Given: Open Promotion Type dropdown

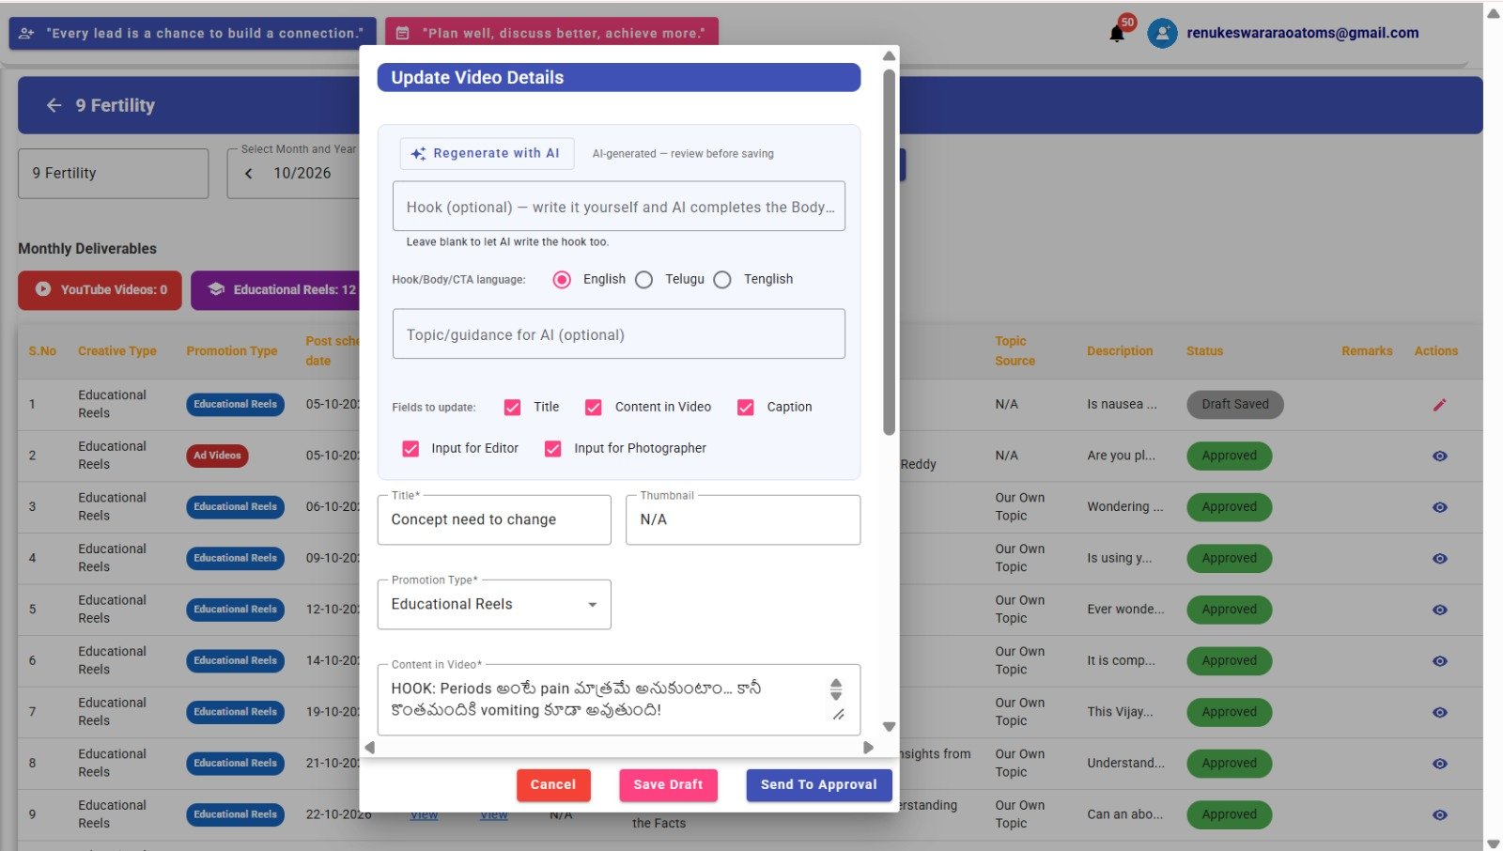Looking at the screenshot, I should click(494, 605).
